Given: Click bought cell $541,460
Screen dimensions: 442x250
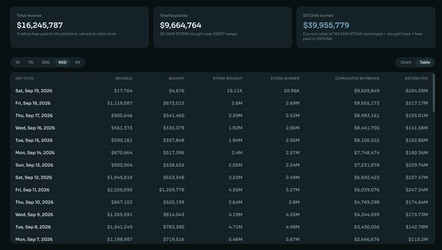Looking at the screenshot, I should click(174, 115).
